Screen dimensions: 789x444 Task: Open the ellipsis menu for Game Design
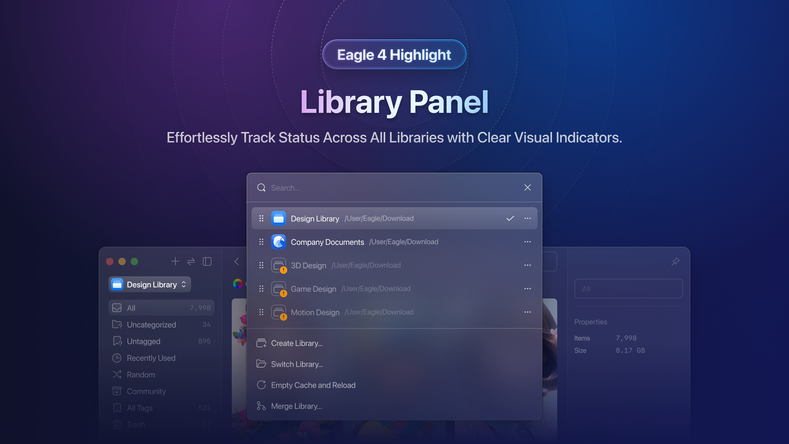click(x=527, y=289)
